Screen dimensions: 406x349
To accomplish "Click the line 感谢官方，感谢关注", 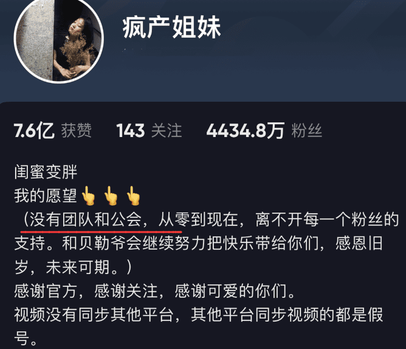I will click(155, 291).
